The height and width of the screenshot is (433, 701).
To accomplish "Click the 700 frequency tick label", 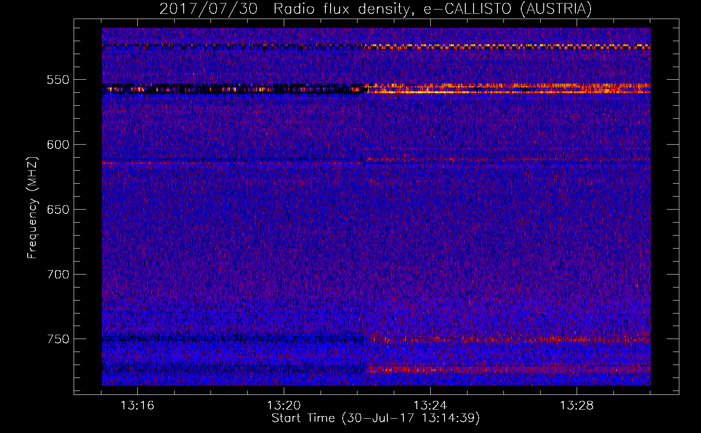I will click(58, 275).
